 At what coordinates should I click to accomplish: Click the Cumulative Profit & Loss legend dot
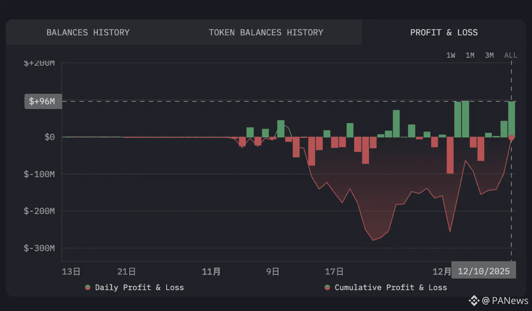pyautogui.click(x=327, y=287)
